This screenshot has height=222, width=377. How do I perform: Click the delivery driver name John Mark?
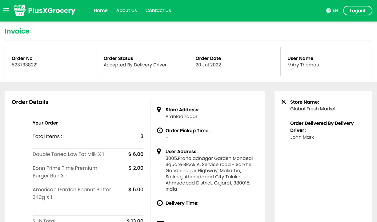302,137
